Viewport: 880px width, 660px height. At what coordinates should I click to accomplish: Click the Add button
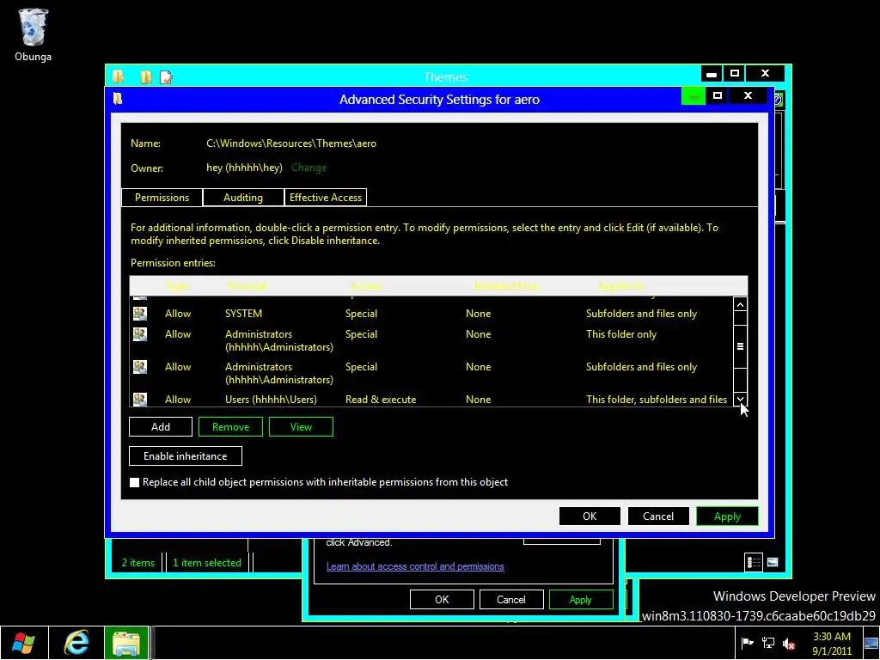161,426
